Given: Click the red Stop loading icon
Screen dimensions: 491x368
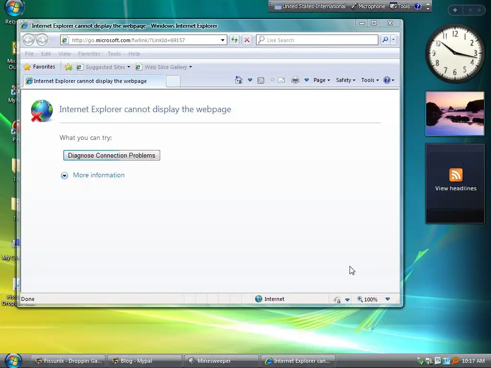Looking at the screenshot, I should [x=247, y=40].
